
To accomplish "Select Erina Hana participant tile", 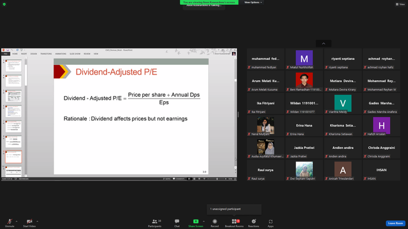I will click(x=304, y=126).
